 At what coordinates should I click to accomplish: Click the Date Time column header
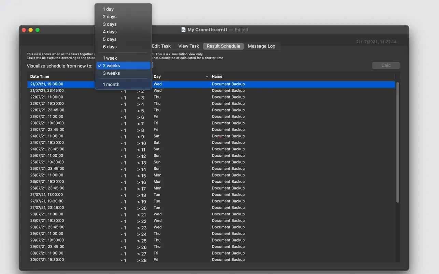pos(40,76)
